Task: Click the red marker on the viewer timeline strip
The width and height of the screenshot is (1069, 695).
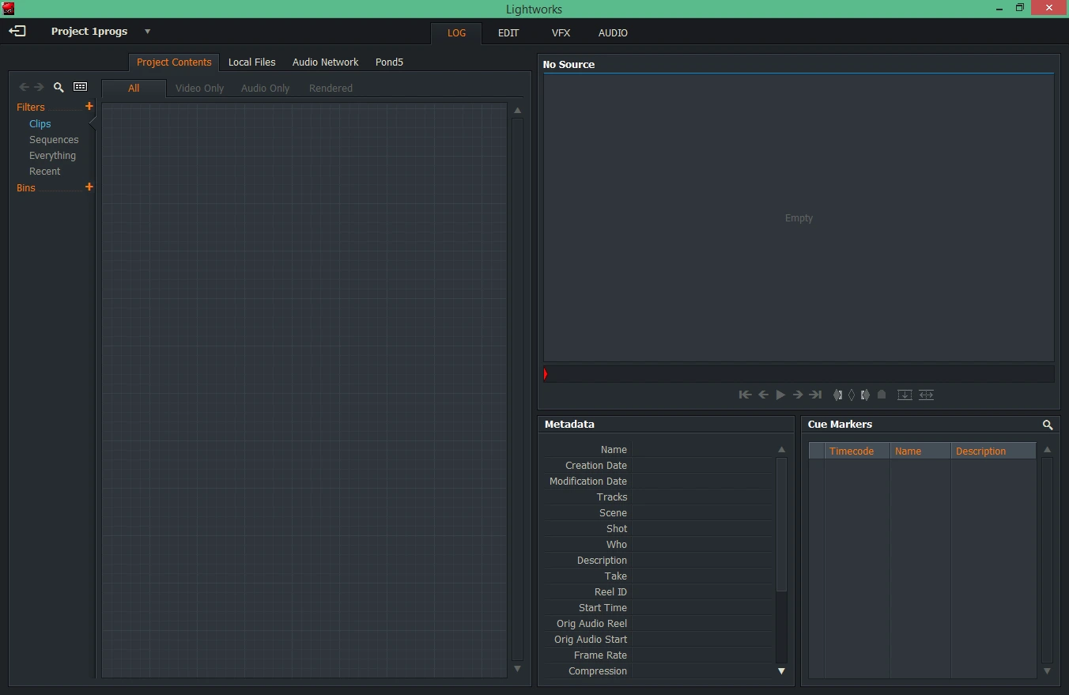Action: [546, 374]
